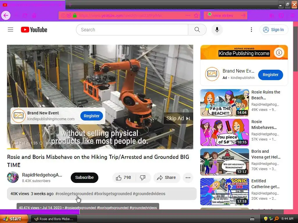
Task: Like the video with thumbs-up
Action: (x=124, y=177)
